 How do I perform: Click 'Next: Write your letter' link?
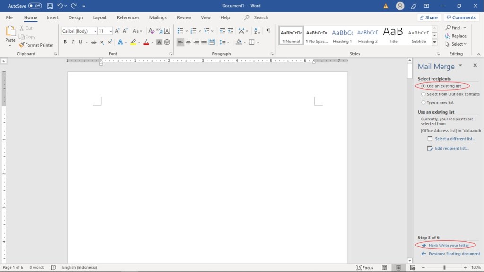pos(449,246)
